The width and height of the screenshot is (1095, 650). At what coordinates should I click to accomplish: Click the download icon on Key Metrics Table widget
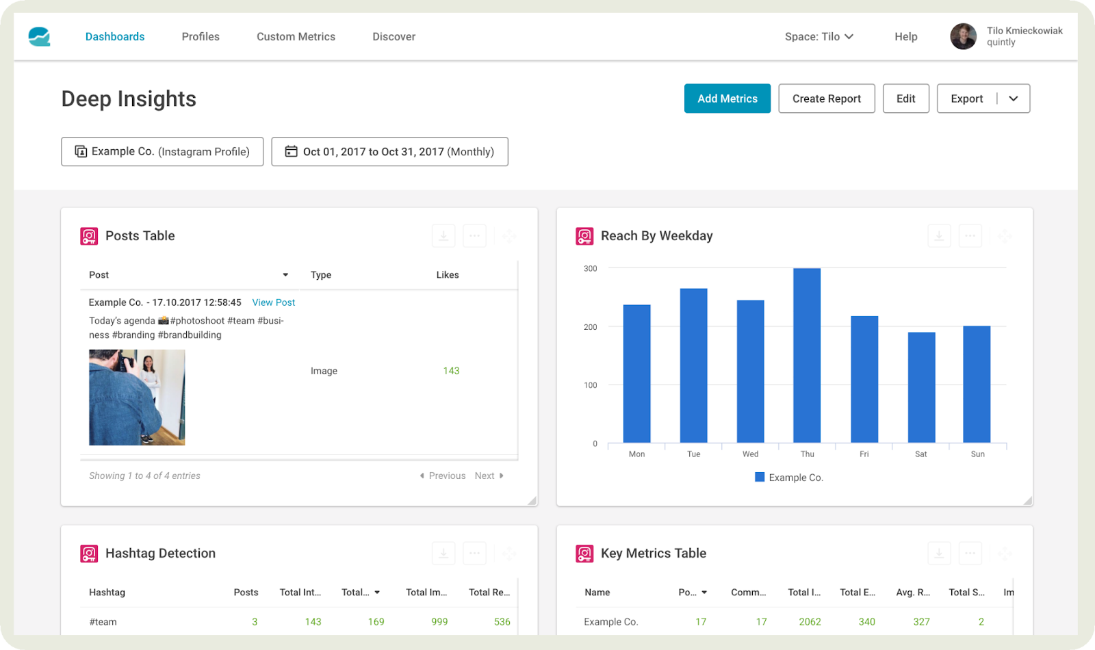[939, 553]
